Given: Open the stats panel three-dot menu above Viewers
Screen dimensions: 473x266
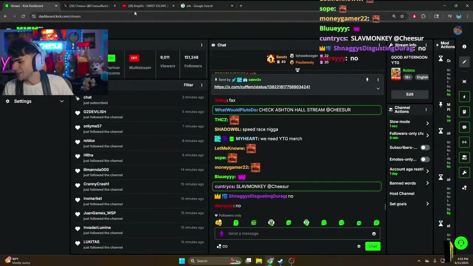Looking at the screenshot, I should click(x=201, y=45).
